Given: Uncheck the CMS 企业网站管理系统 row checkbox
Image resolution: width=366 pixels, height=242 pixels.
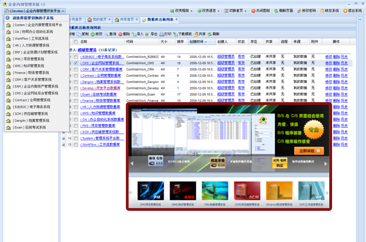Looking at the screenshot, I should (x=75, y=63).
